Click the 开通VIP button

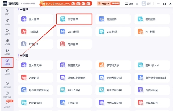click(x=108, y=3)
